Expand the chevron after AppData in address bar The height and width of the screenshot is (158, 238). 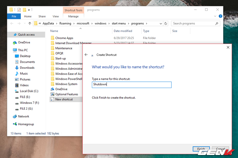[x=57, y=23]
